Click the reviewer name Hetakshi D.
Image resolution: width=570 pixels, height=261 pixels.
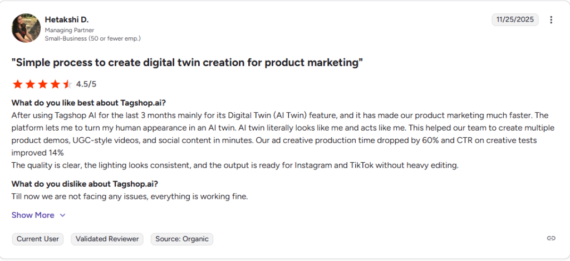pyautogui.click(x=67, y=19)
